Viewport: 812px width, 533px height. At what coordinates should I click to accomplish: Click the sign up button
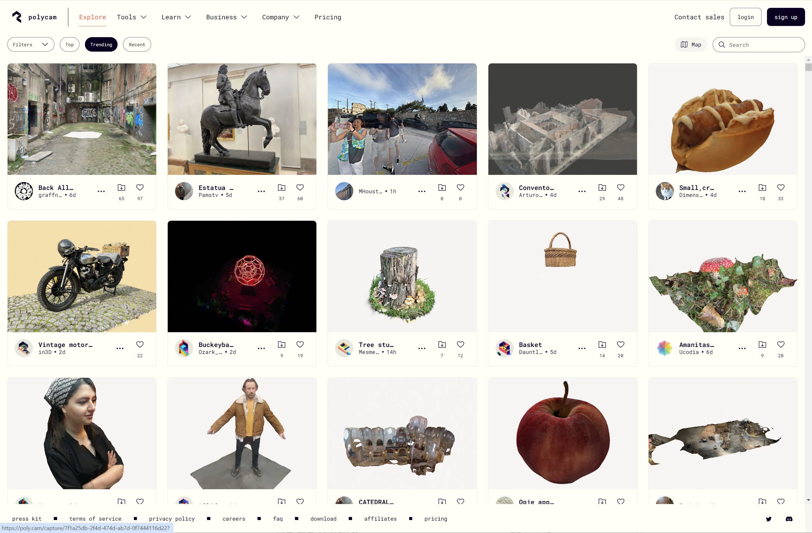(x=785, y=17)
